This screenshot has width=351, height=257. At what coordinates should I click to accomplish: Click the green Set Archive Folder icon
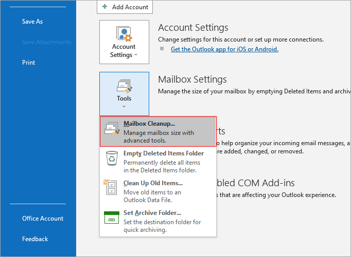pyautogui.click(x=112, y=218)
